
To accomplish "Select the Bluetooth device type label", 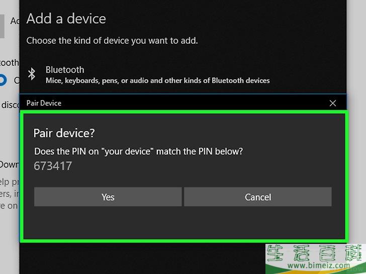I will pyautogui.click(x=65, y=70).
